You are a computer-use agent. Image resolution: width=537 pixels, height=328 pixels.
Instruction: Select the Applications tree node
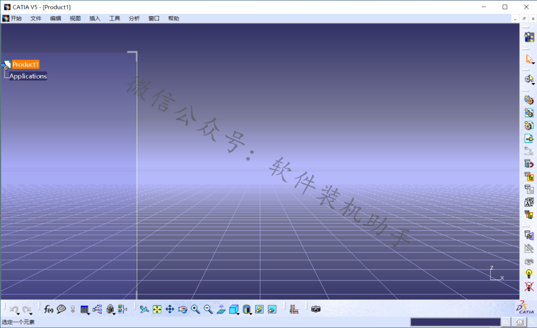tap(28, 76)
